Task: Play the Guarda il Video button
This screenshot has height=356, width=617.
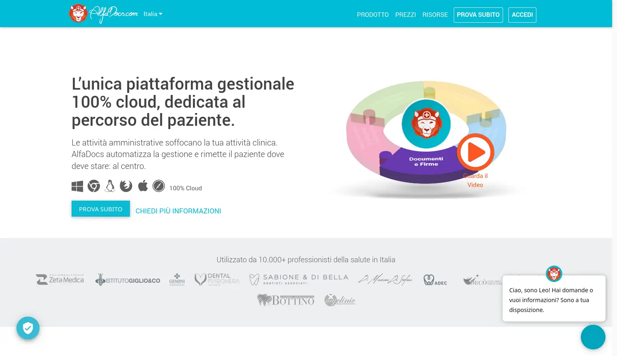Action: click(476, 152)
